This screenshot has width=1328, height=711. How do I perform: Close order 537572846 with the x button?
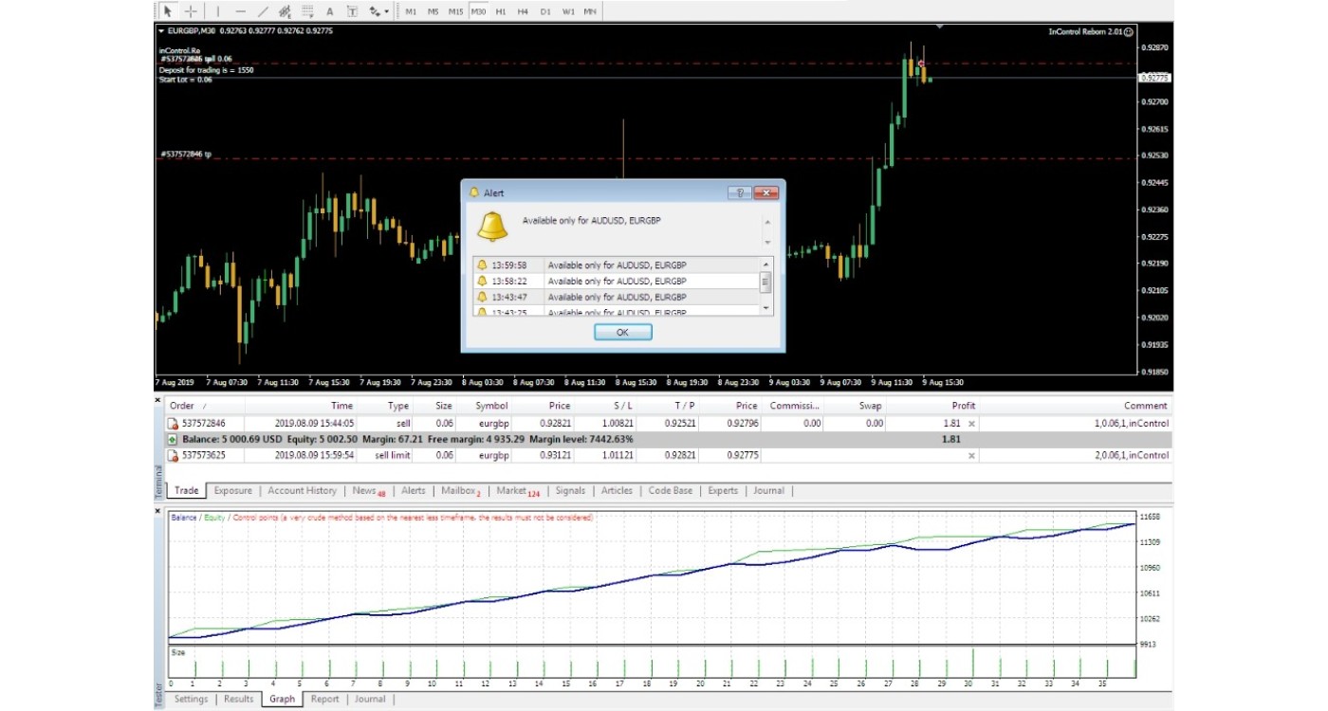970,424
